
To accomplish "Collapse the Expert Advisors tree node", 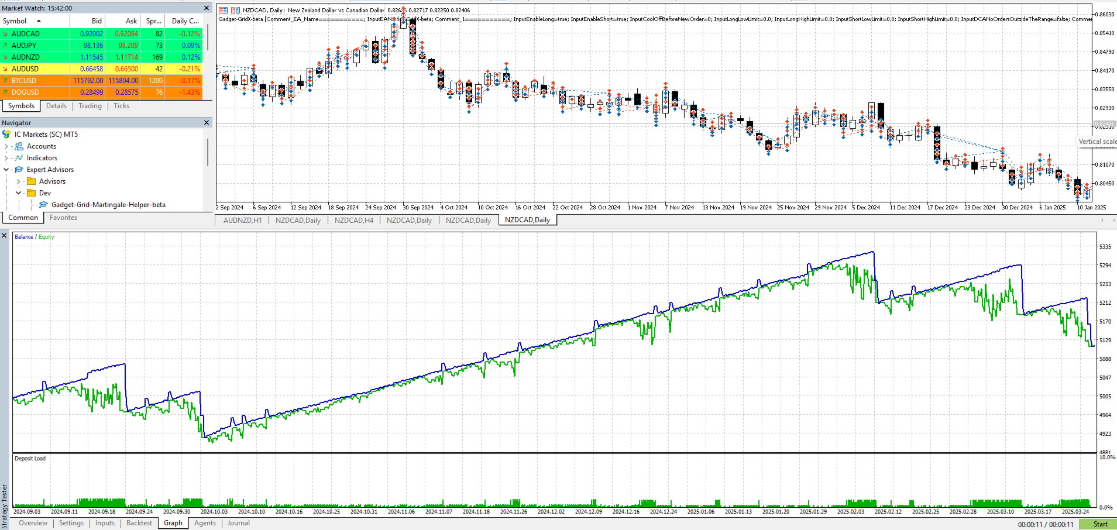I will [x=6, y=170].
